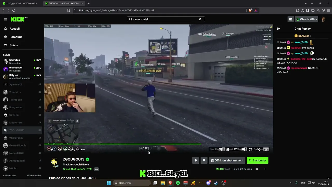Image resolution: width=332 pixels, height=187 pixels.
Task: Select AymaneX9 in followed list
Action: pyautogui.click(x=22, y=84)
